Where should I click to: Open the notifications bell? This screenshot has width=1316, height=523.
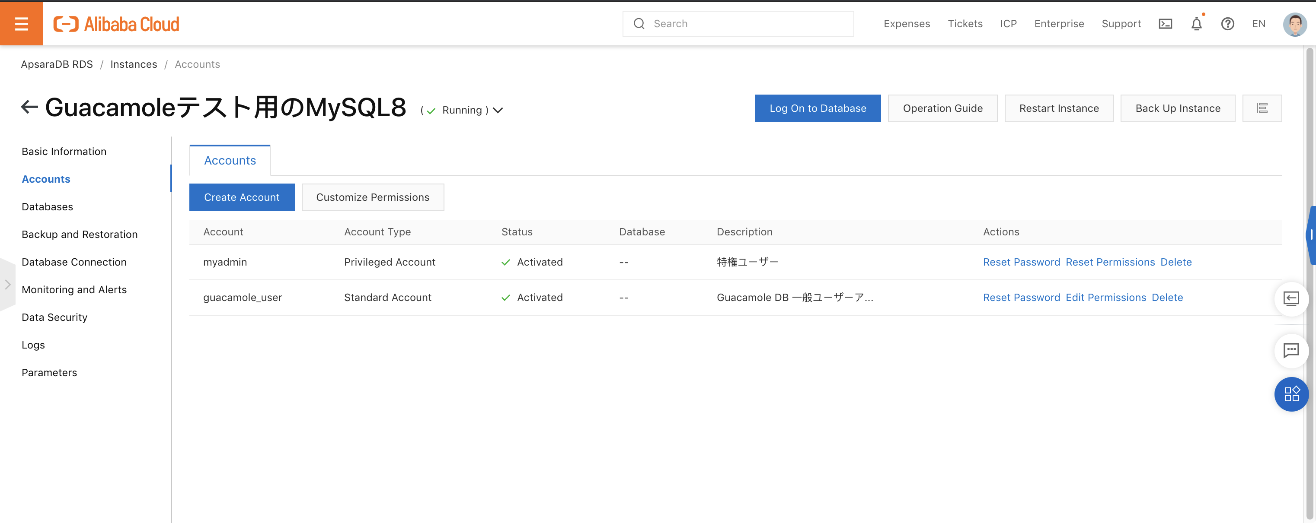1196,24
